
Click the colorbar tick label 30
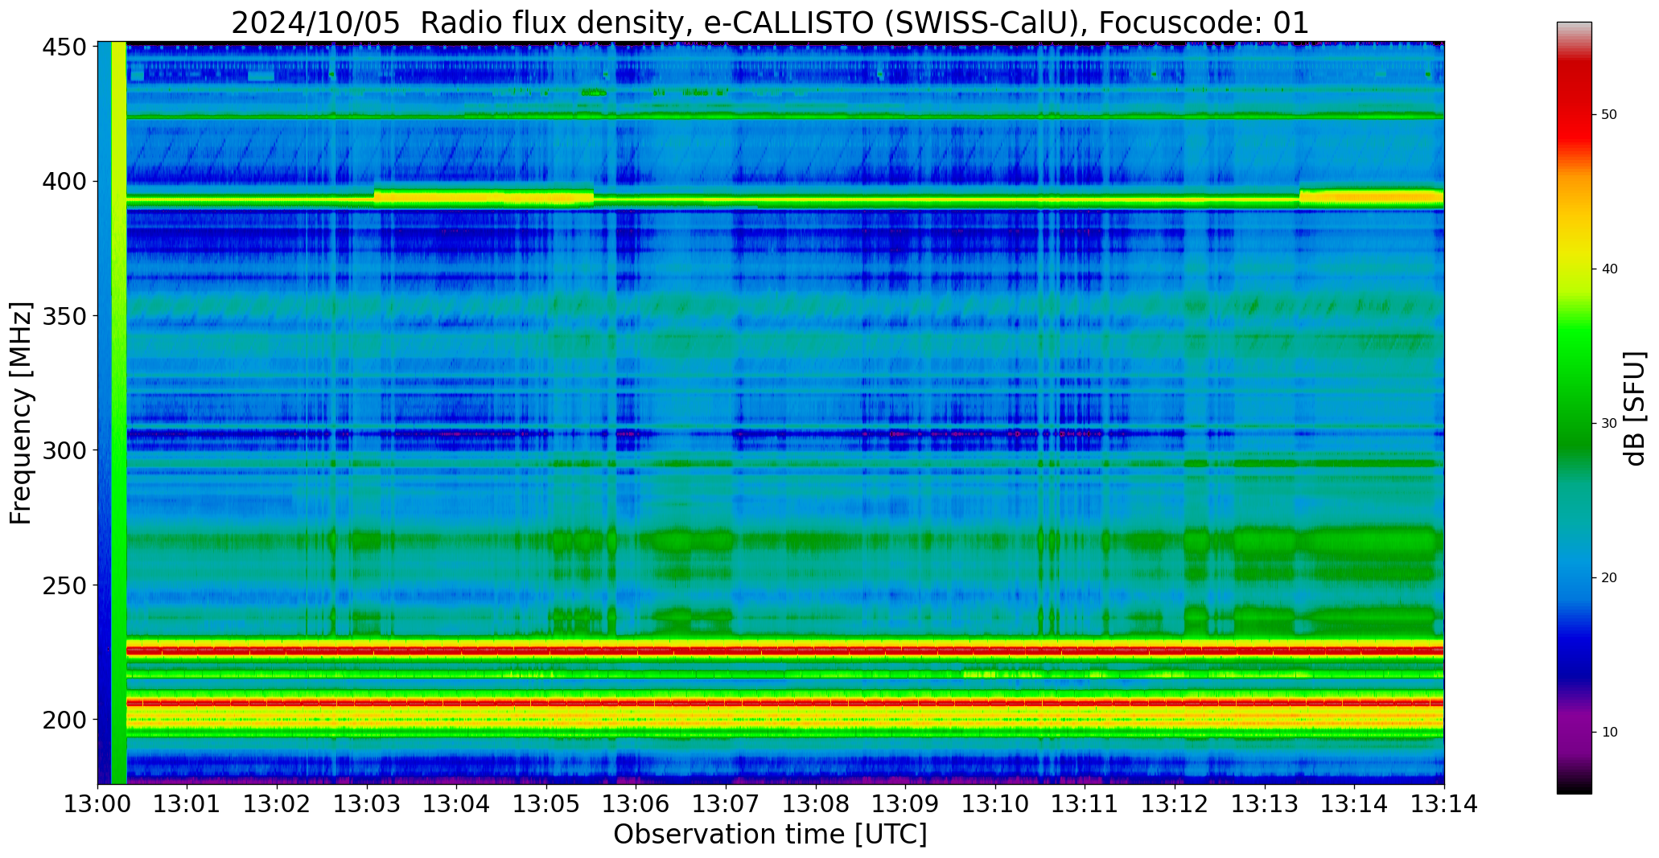[1609, 424]
